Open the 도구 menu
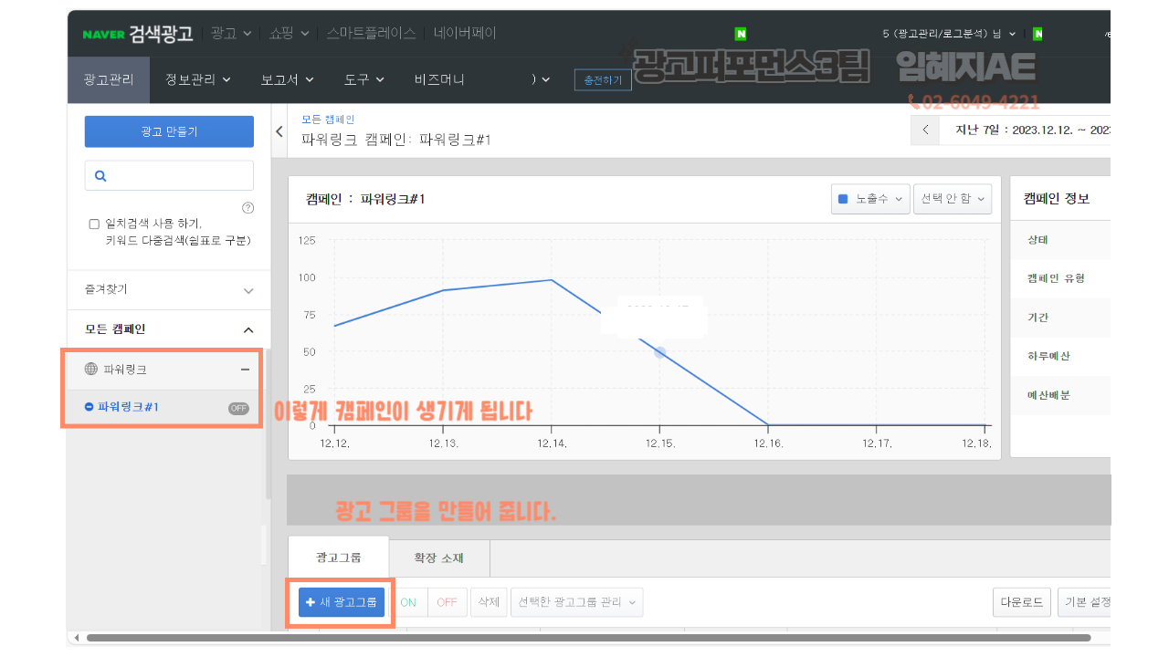The width and height of the screenshot is (1169, 657). click(364, 79)
